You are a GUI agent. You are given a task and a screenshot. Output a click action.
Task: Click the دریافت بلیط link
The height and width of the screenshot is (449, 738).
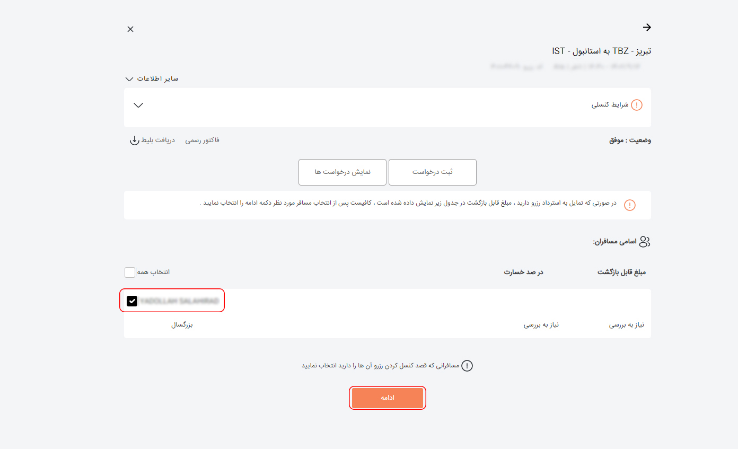coord(156,140)
